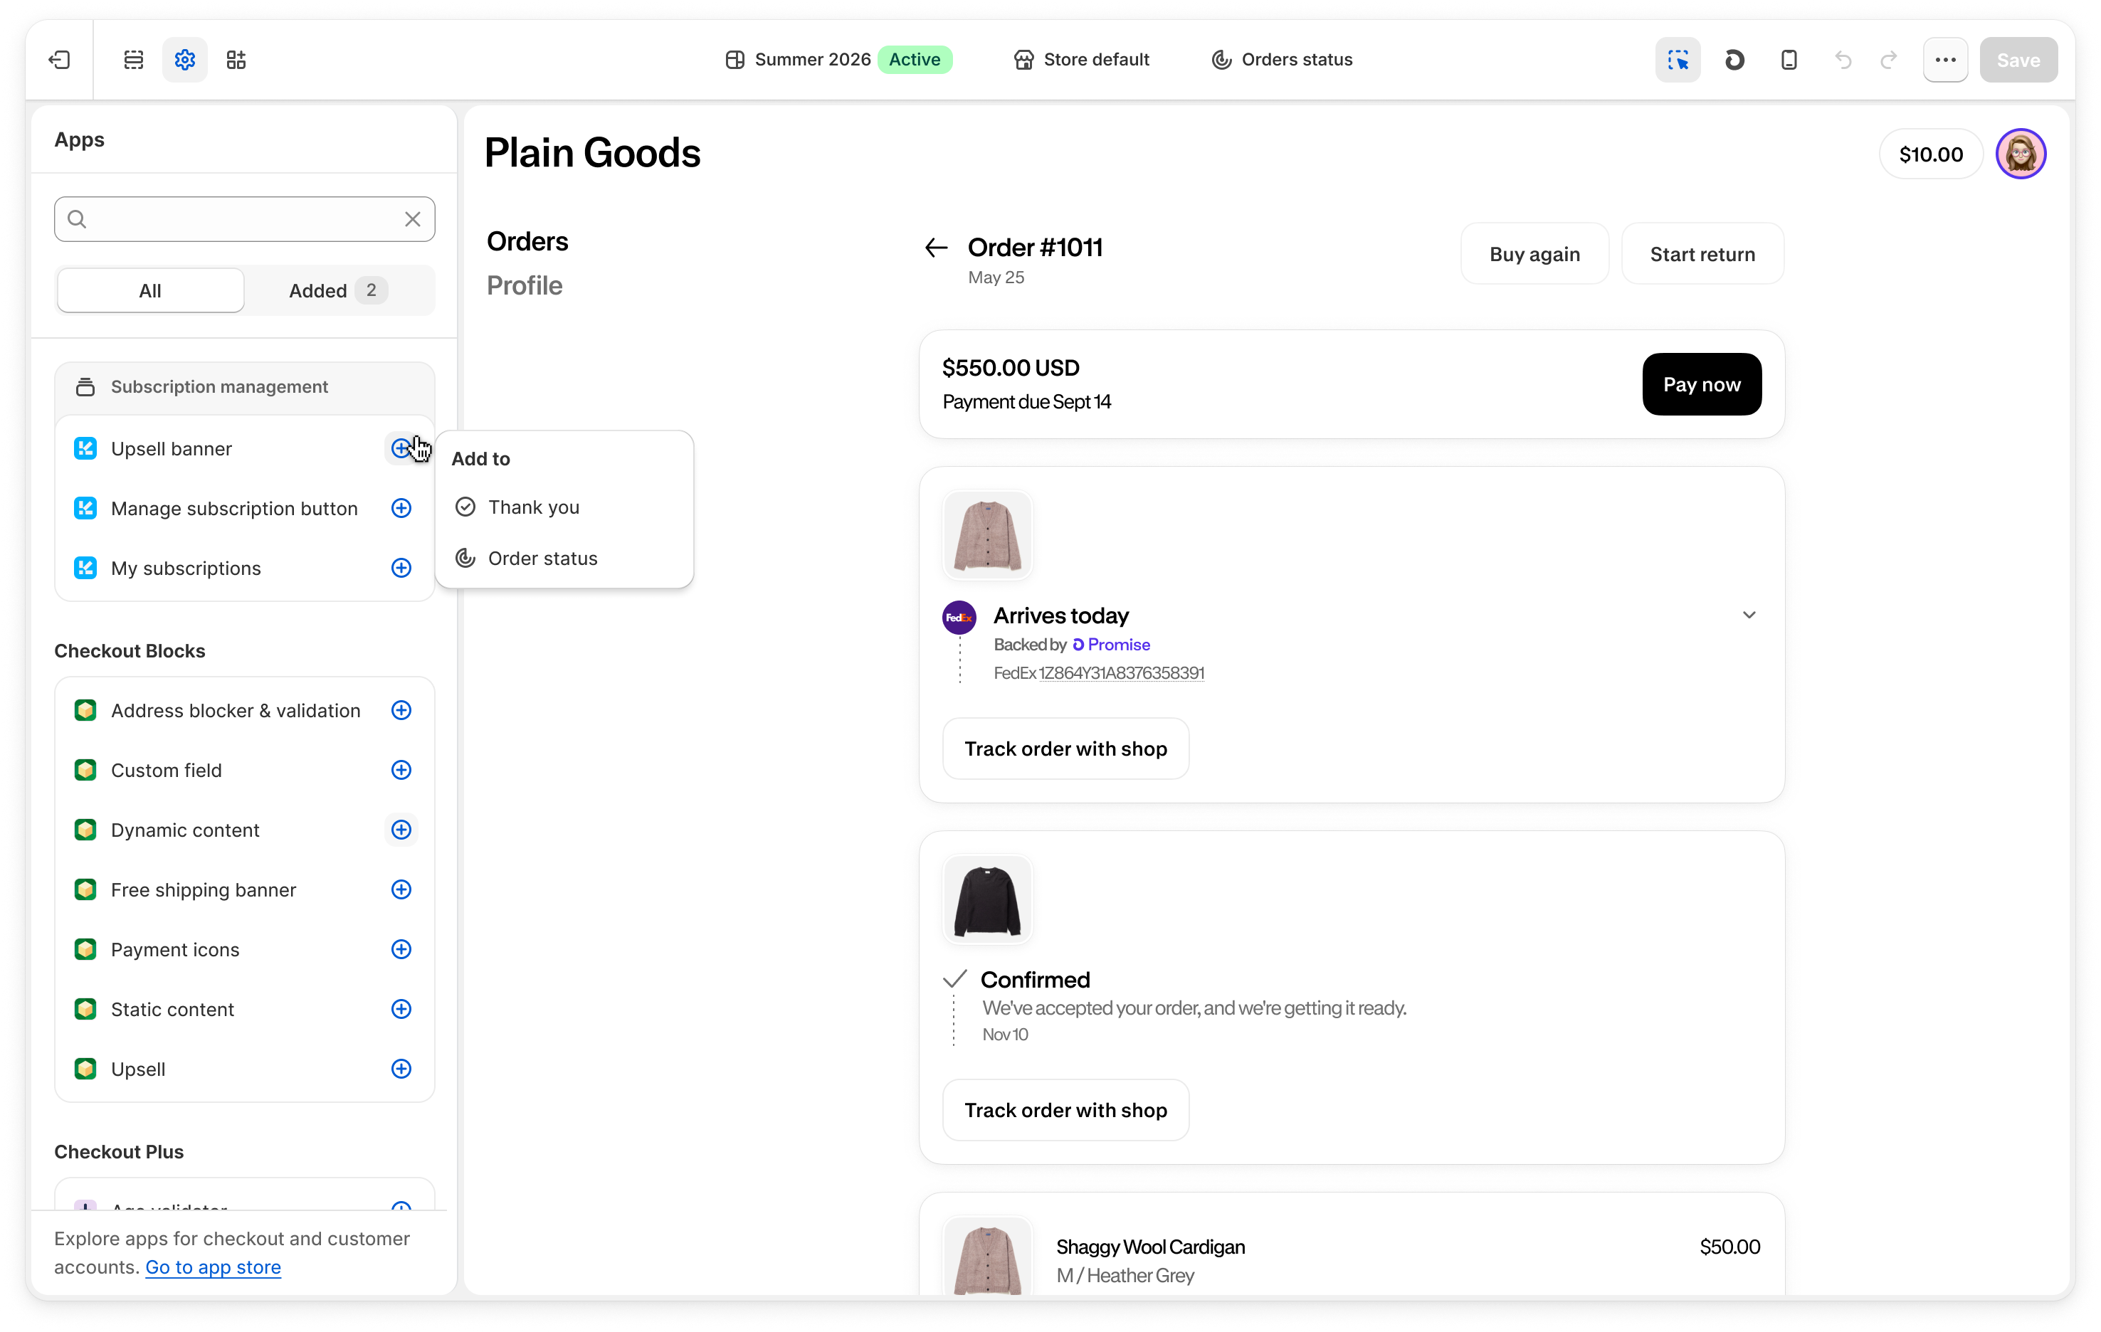The image size is (2101, 1332).
Task: Open the customer avatar menu
Action: pyautogui.click(x=2021, y=154)
